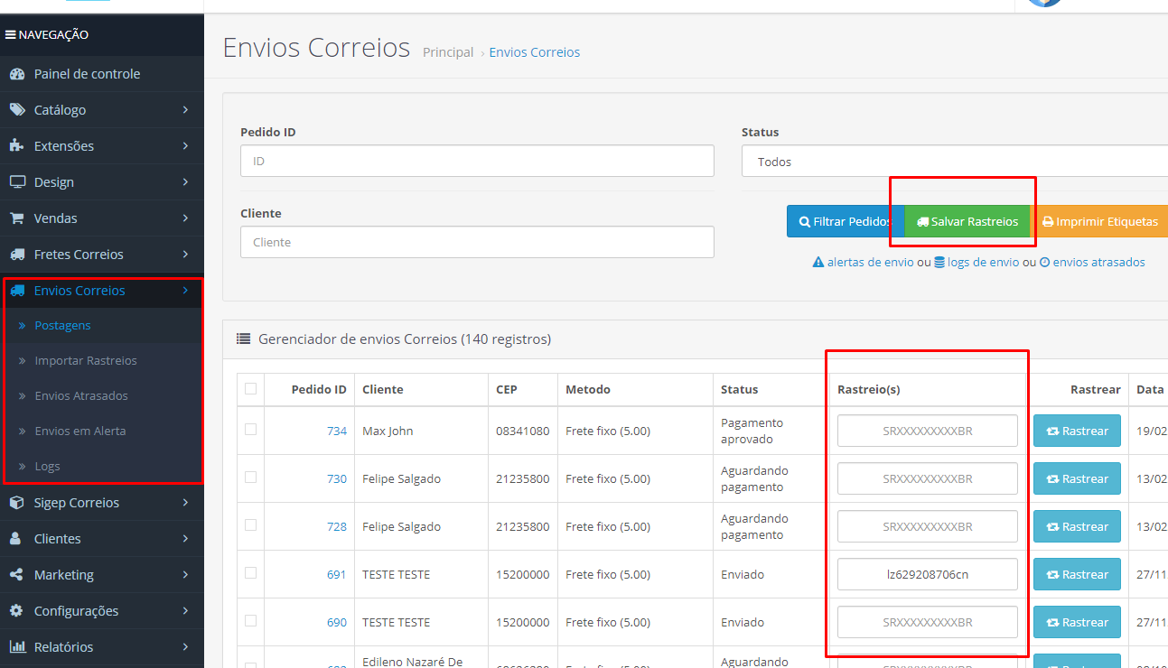Open order 690 ID link
Screen dimensions: 1168x668
coord(337,622)
